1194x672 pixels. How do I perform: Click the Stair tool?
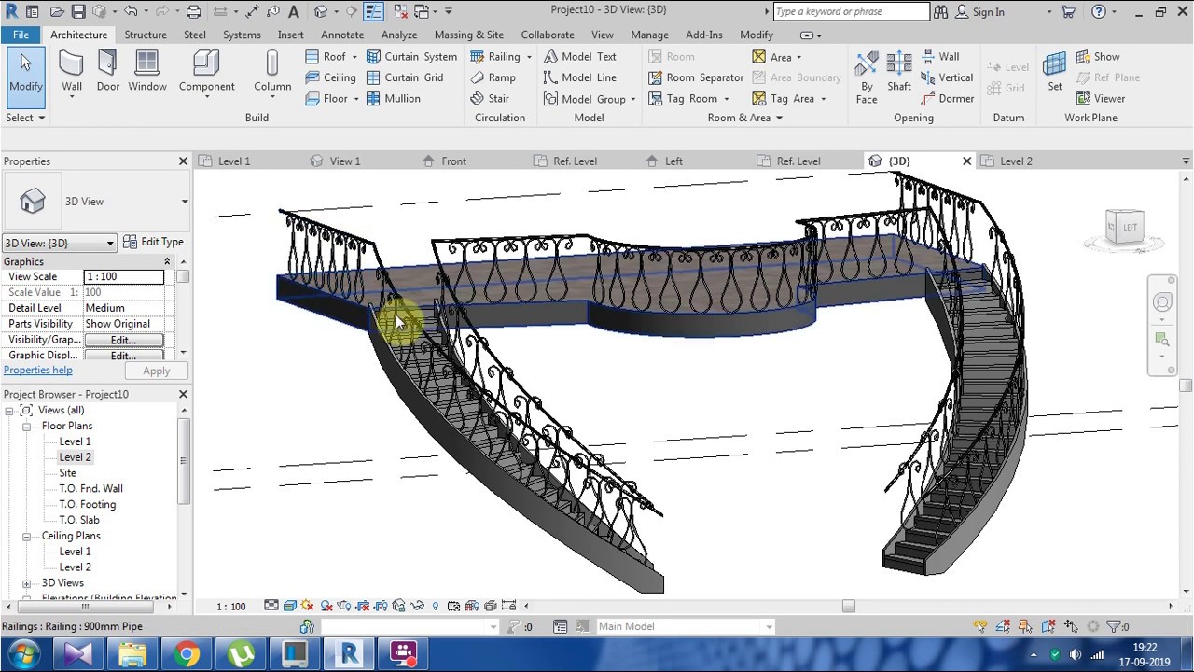tap(491, 98)
